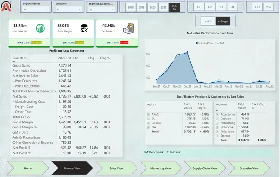Open the Supply Chain View page

click(205, 168)
